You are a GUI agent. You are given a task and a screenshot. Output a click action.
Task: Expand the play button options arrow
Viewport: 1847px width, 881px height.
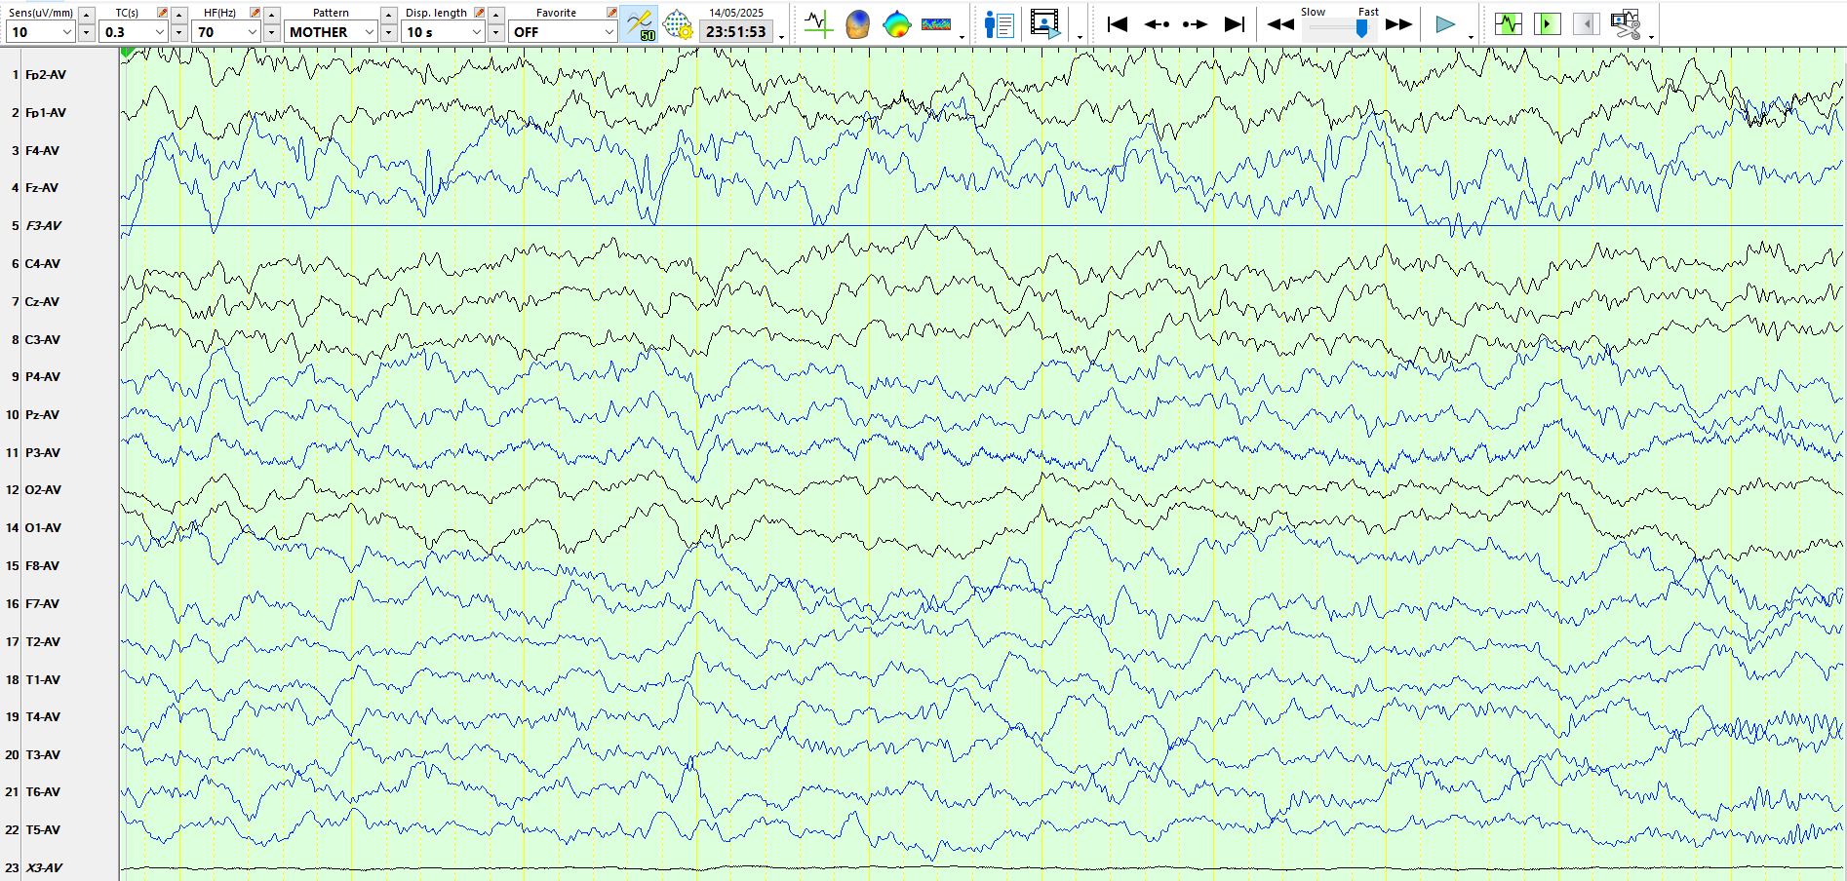[1471, 37]
